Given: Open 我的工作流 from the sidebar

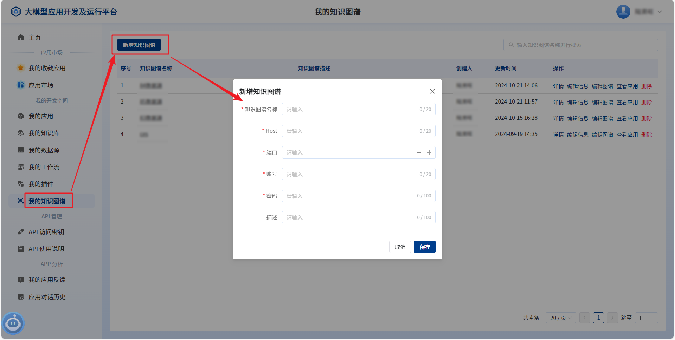Looking at the screenshot, I should pyautogui.click(x=44, y=167).
